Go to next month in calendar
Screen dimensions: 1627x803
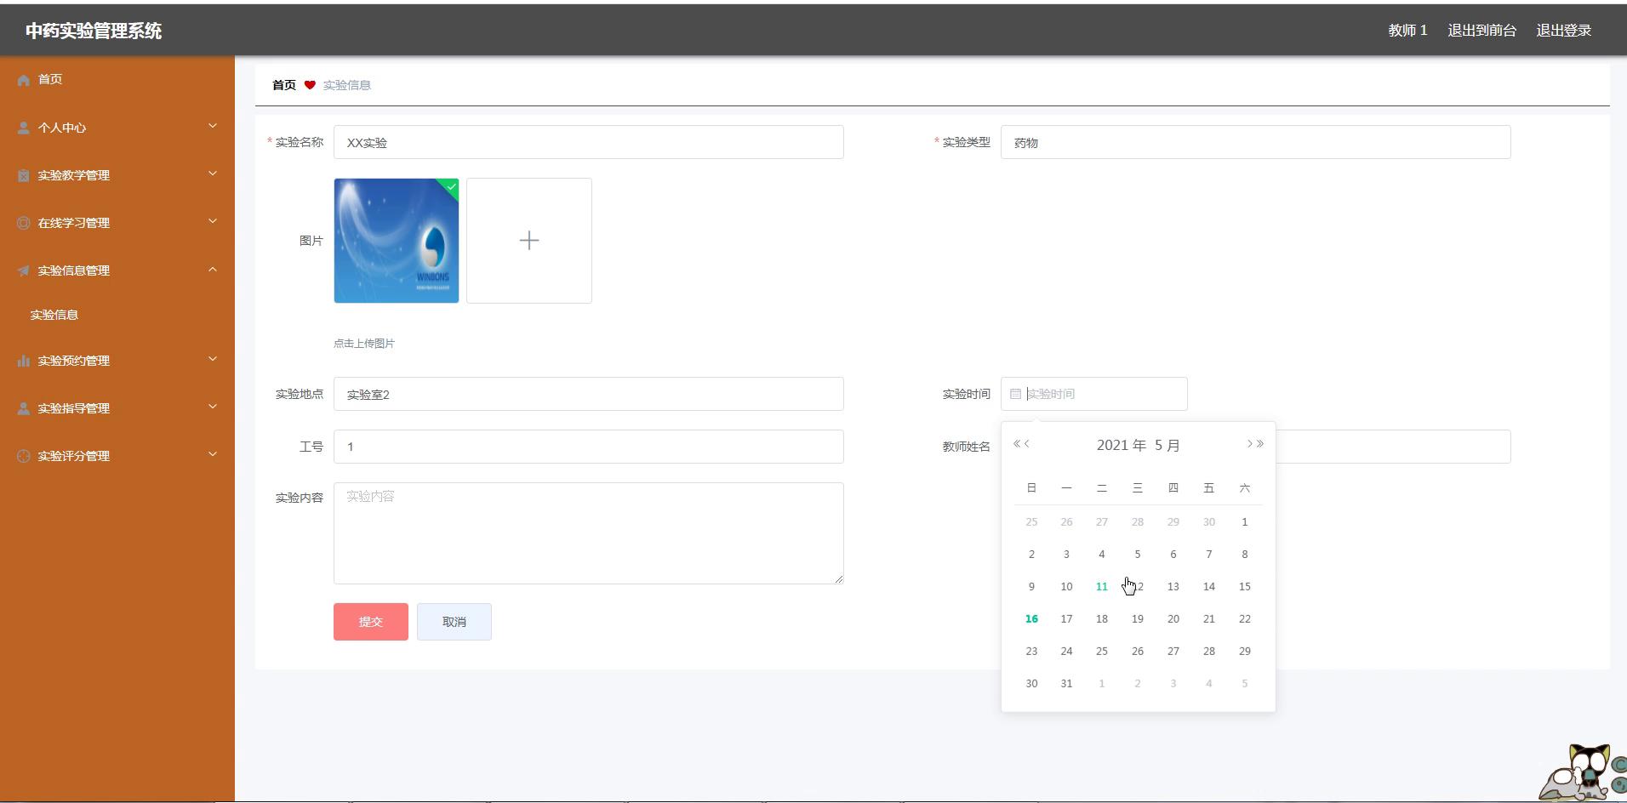tap(1249, 444)
